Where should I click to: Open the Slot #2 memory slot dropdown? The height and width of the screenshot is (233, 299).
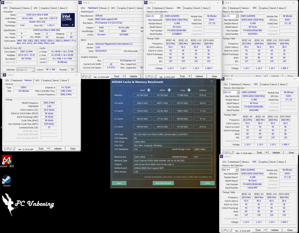(x=161, y=16)
